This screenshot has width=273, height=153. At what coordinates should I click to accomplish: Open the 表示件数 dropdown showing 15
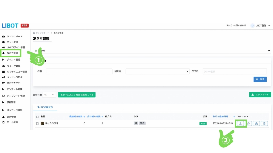(49, 95)
